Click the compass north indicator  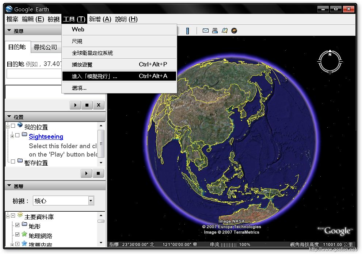coord(330,54)
